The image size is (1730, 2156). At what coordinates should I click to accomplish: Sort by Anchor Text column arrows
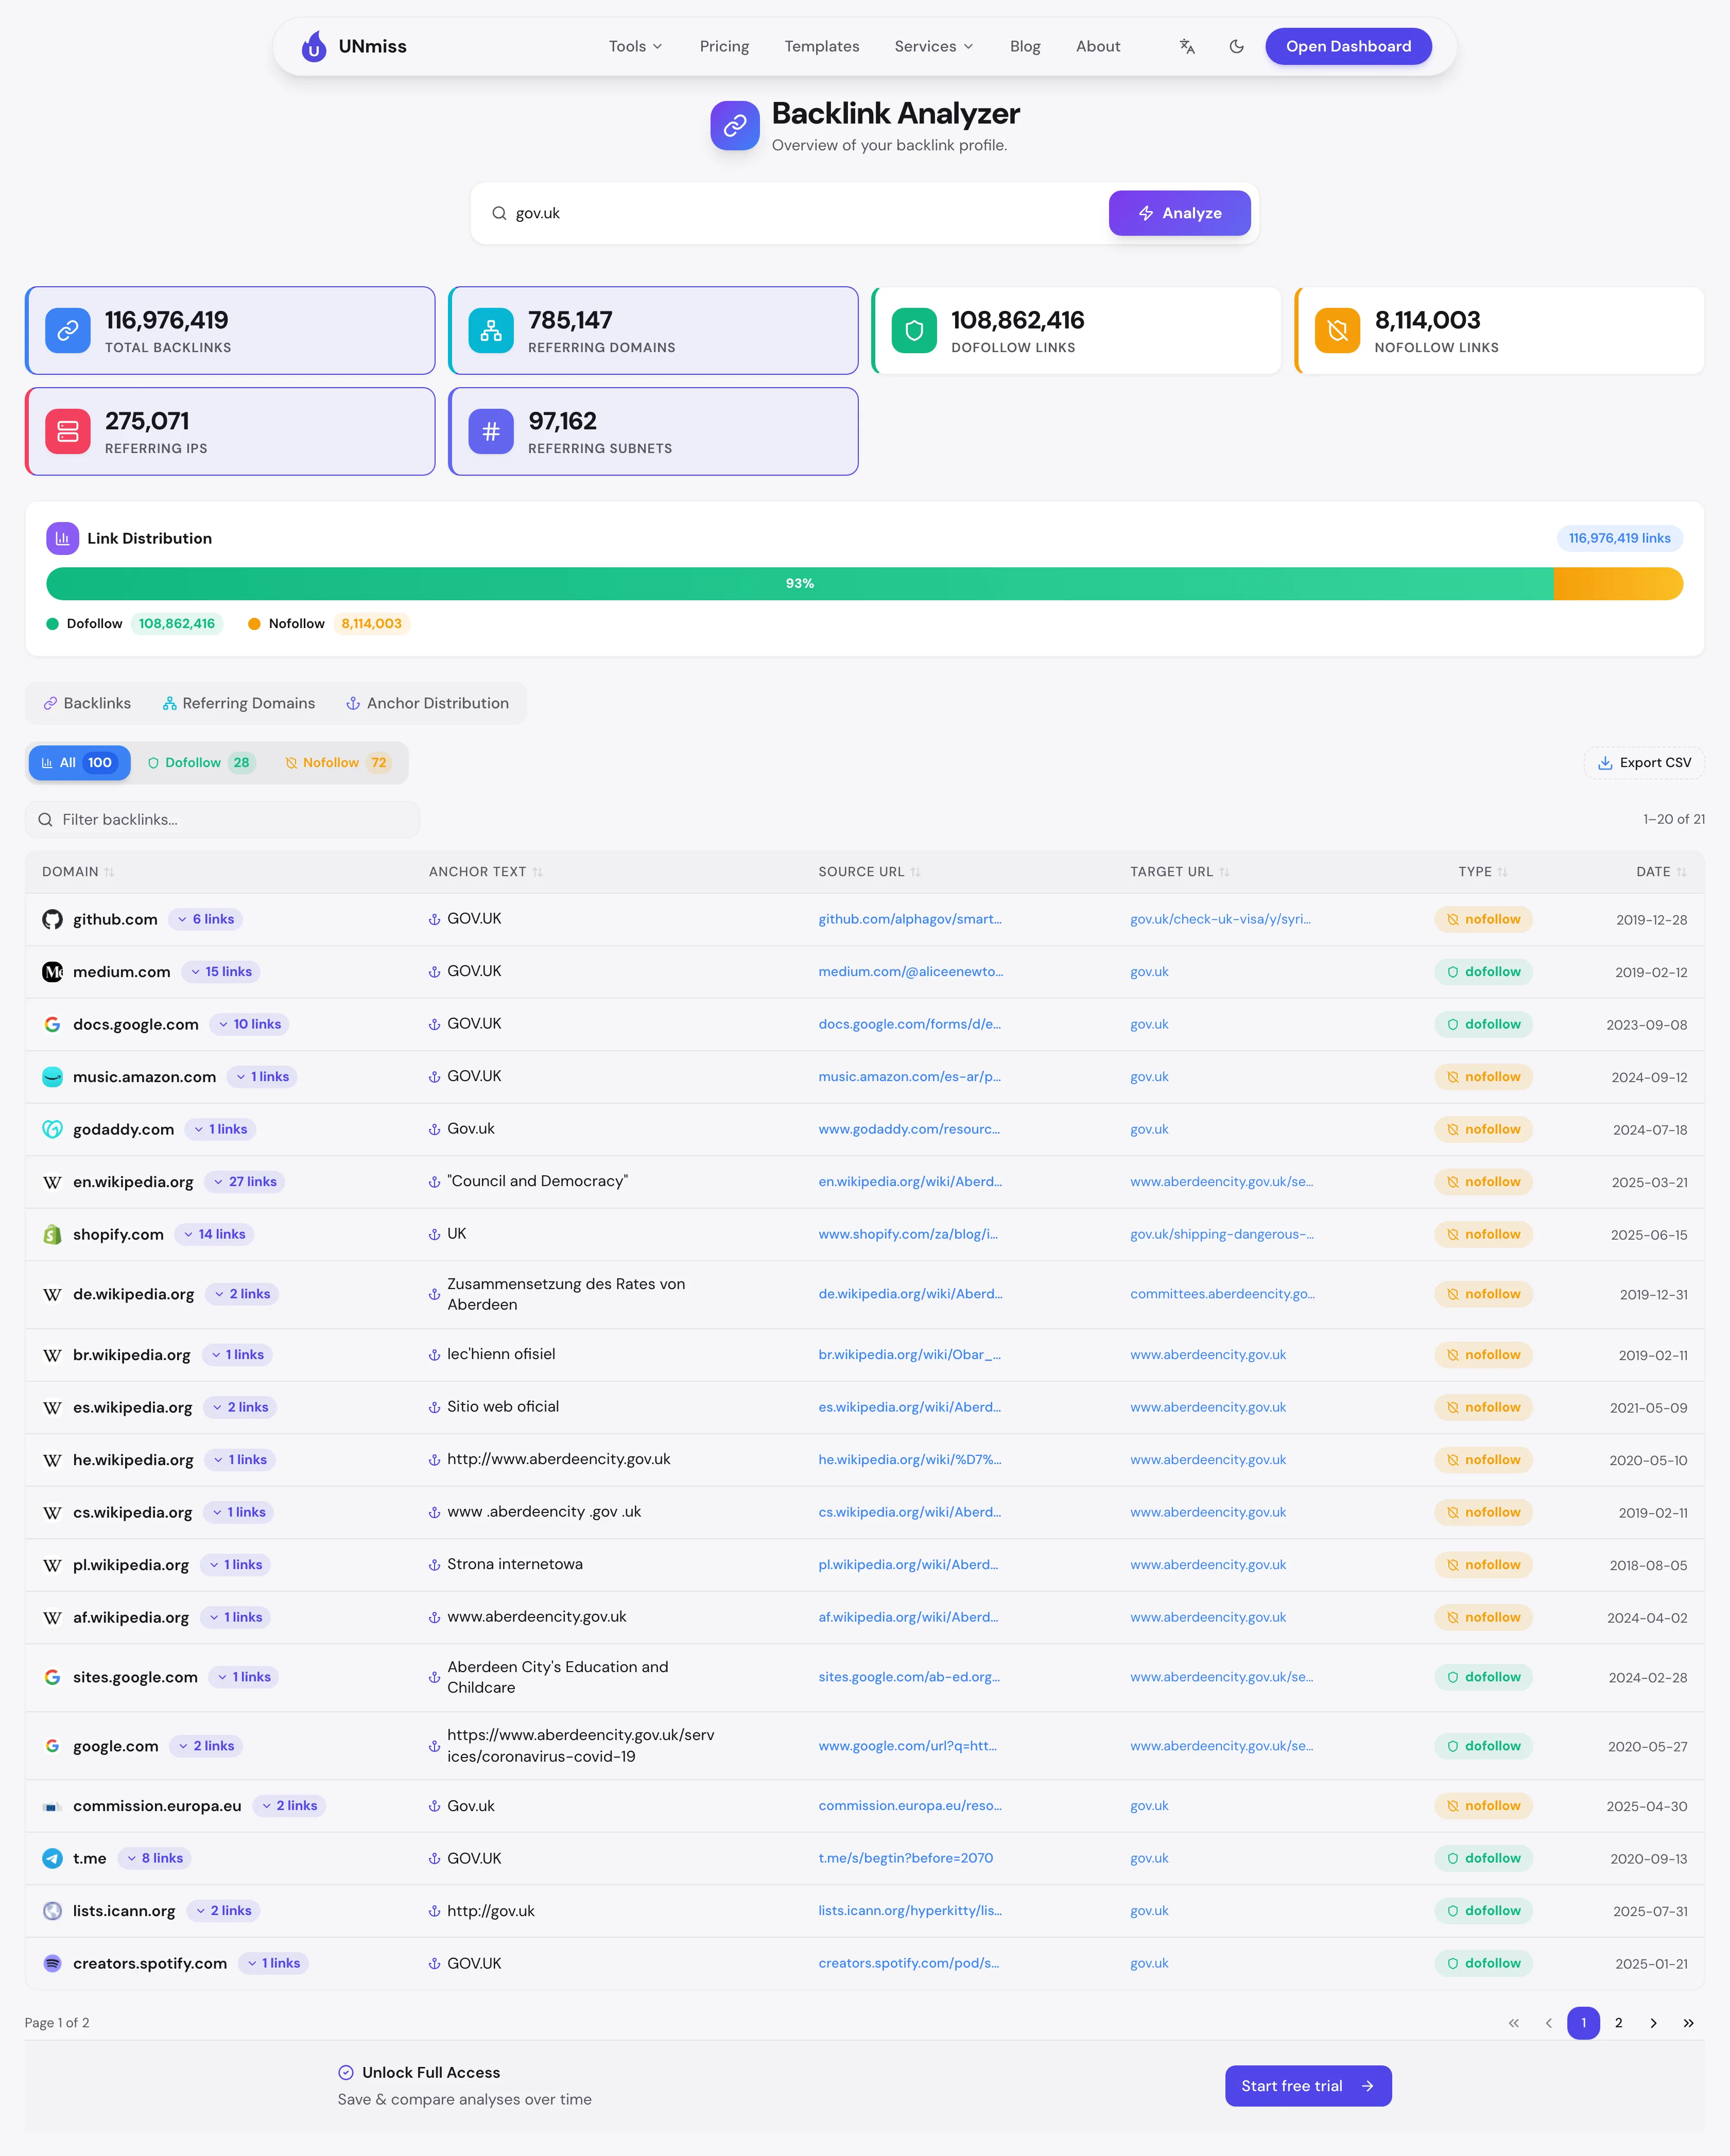537,872
